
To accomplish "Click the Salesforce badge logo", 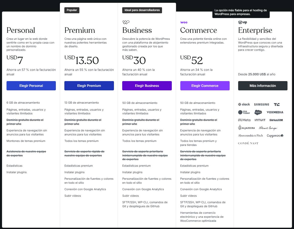I will [x=258, y=112].
